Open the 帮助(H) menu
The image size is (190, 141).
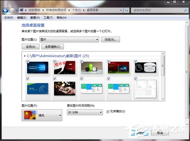point(62,18)
